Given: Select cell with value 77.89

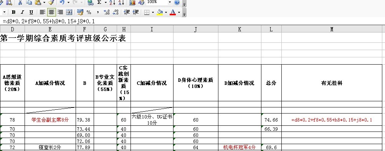Looking at the screenshot, I should click(85, 147).
